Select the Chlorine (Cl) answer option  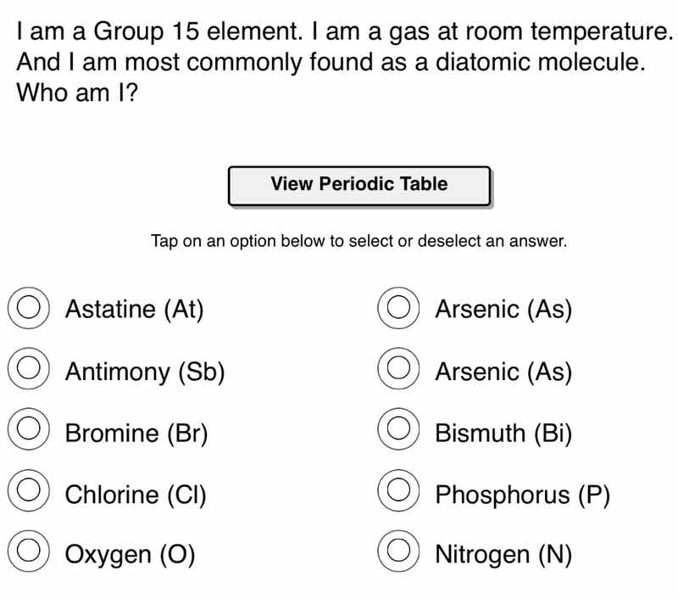pyautogui.click(x=27, y=495)
